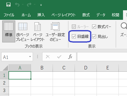Click into the formula bar input
Screen dimensions: 127x96
(x=102, y=57)
